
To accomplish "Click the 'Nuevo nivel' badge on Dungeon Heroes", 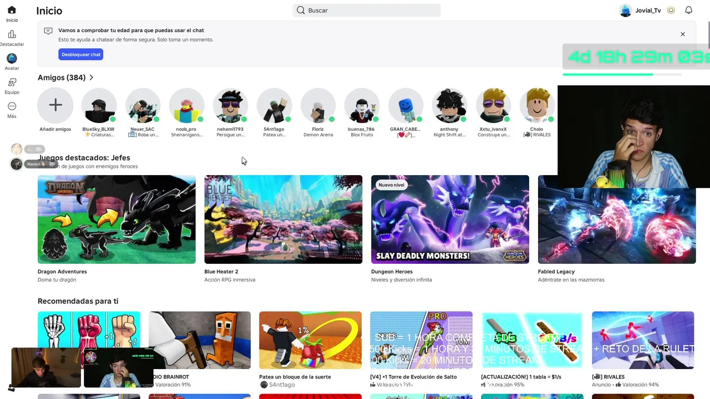I will point(392,185).
